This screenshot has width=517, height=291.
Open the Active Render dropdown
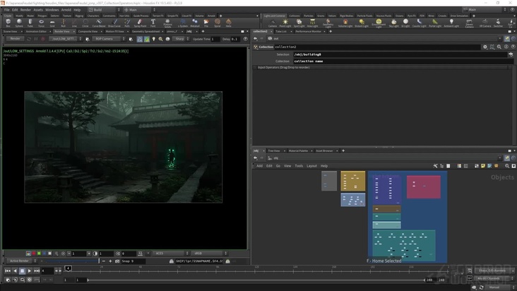point(21,261)
